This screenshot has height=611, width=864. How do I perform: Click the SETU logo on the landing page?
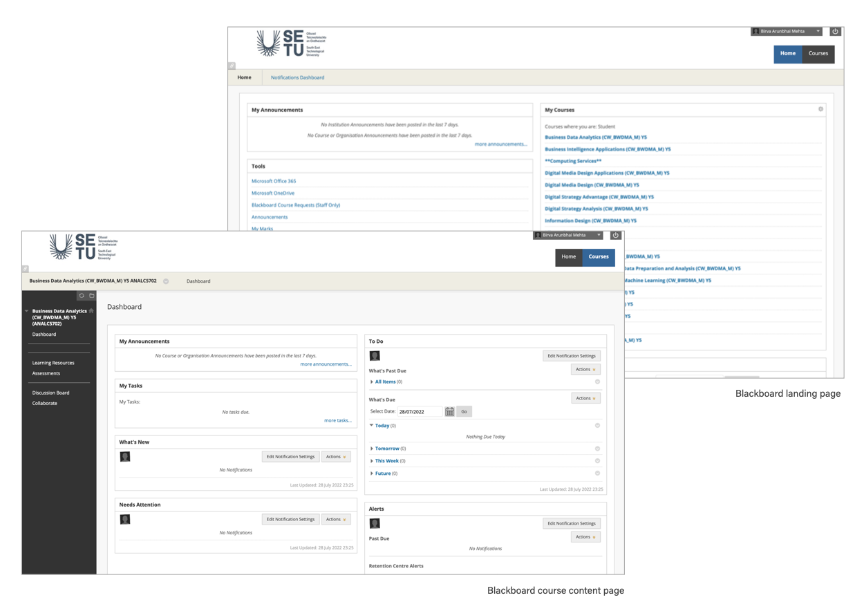click(292, 44)
